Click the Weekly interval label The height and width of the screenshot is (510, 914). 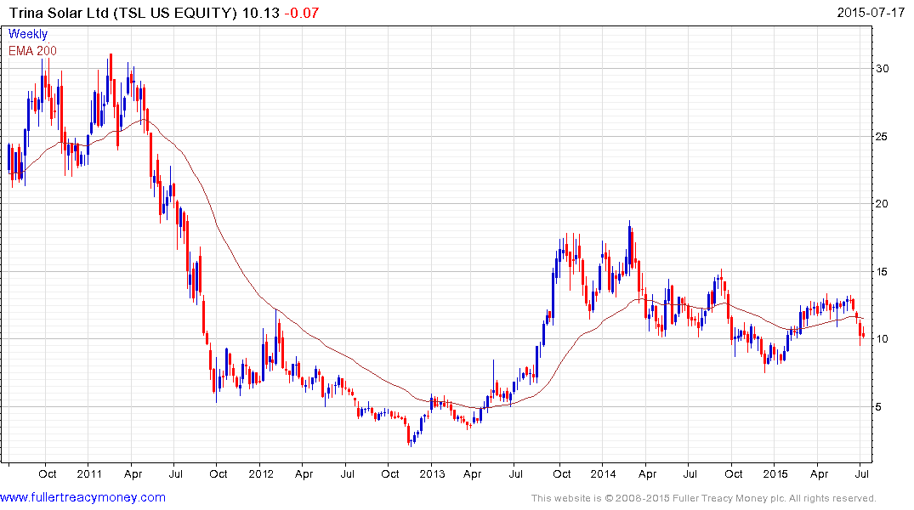point(27,34)
